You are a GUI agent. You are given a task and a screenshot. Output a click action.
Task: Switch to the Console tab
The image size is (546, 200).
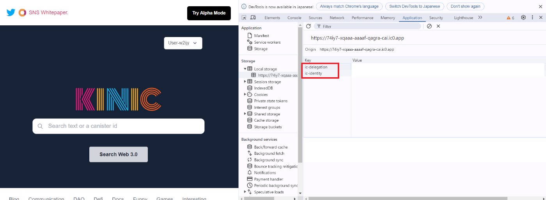click(294, 18)
